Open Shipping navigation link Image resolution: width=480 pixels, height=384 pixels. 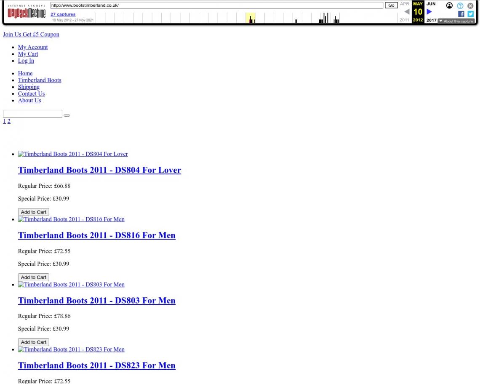tap(29, 87)
